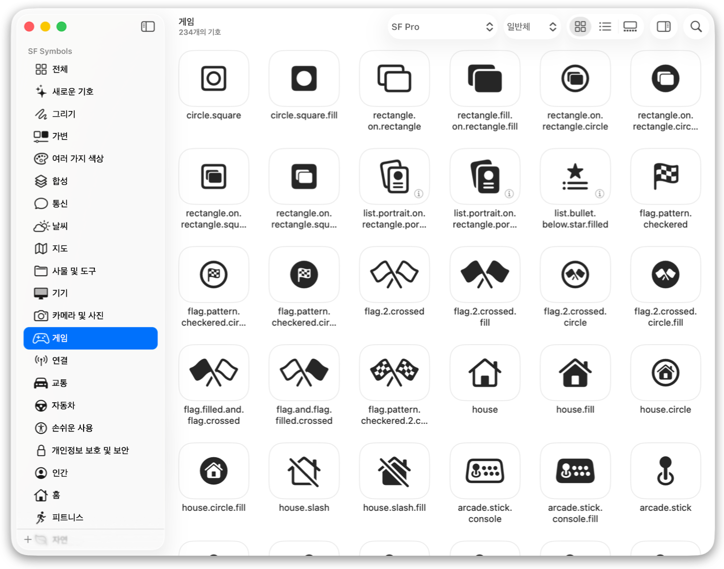Pick the rectangle.on.rectangle symbol
The image size is (724, 569).
(x=394, y=79)
